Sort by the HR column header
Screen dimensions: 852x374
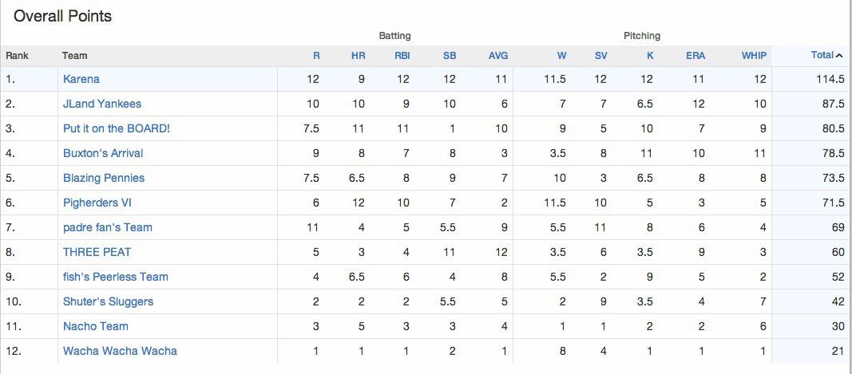point(358,56)
